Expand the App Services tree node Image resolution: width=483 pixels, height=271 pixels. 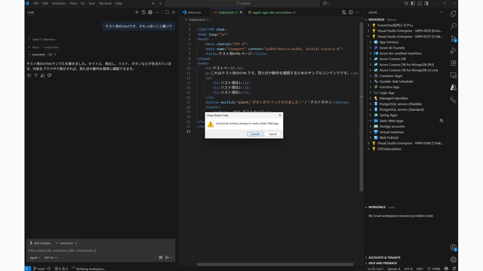pyautogui.click(x=388, y=42)
